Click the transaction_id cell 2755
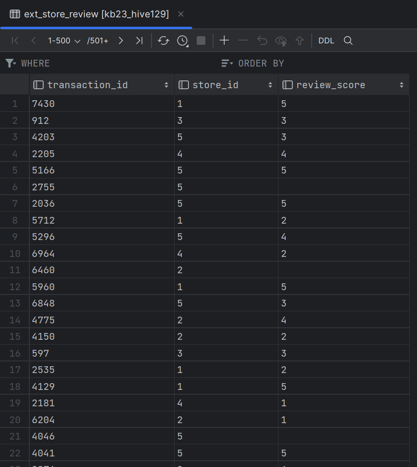This screenshot has height=467, width=417. point(101,187)
